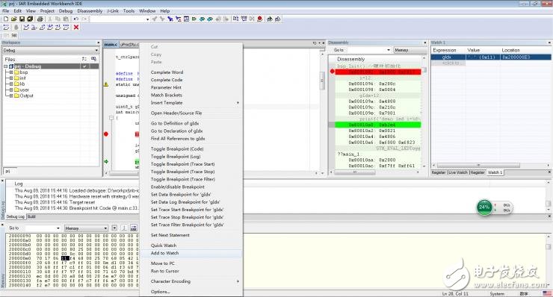Click the Toggle Breakpoint red icon in toolbar
Viewport: 553px width, 297px height.
tap(260, 19)
